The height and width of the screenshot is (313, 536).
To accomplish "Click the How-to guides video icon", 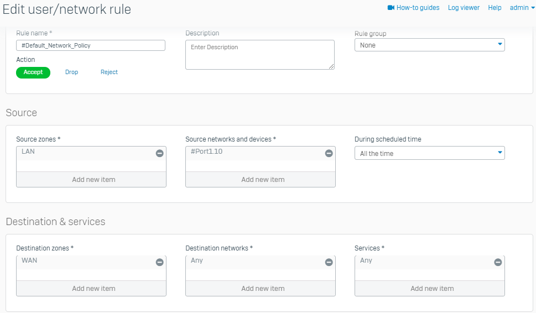I will 391,8.
